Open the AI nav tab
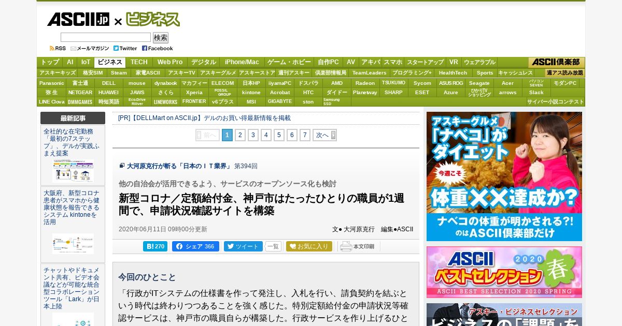This screenshot has width=622, height=326. point(70,62)
